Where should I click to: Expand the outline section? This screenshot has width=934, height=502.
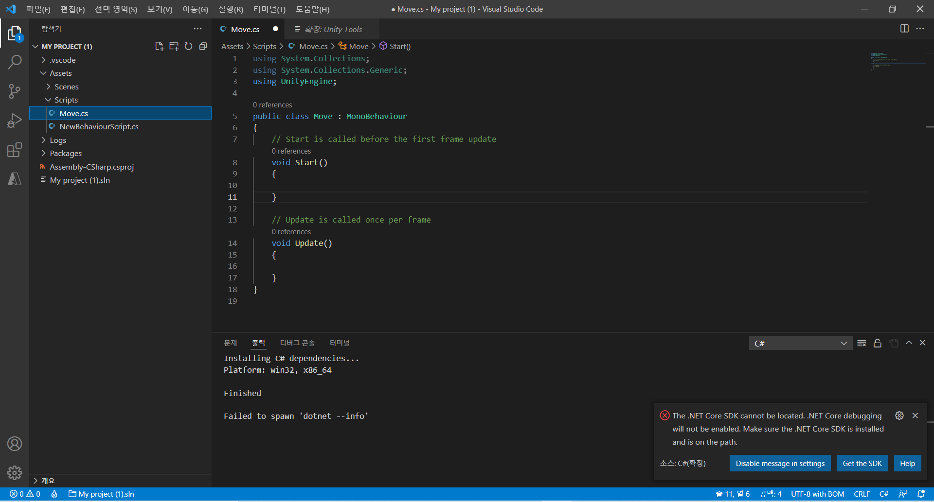[120, 481]
